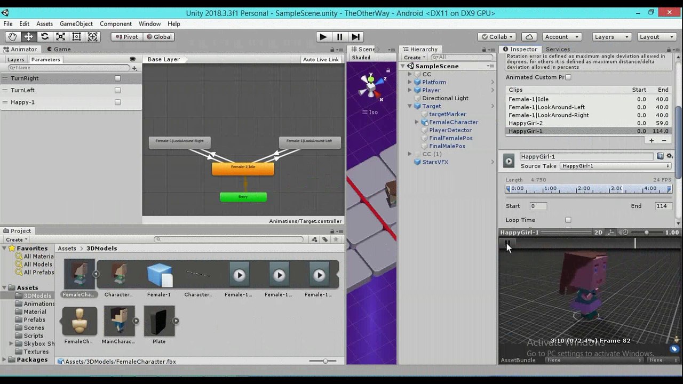Toggle the Animated Custom Properties checkbox
The height and width of the screenshot is (384, 683).
(568, 77)
